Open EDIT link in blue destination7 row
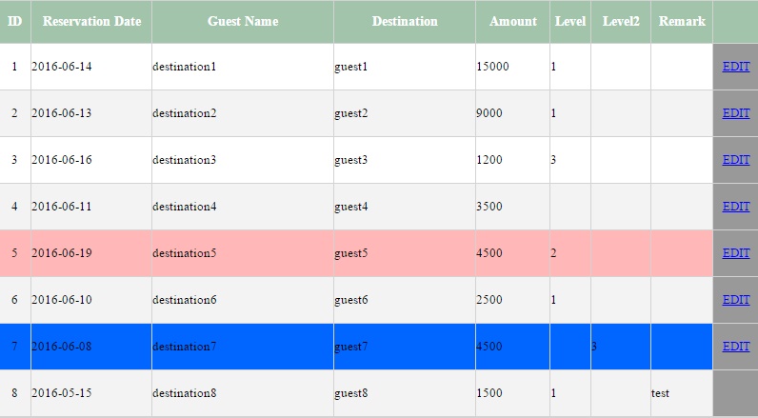Image resolution: width=758 pixels, height=418 pixels. pyautogui.click(x=736, y=347)
